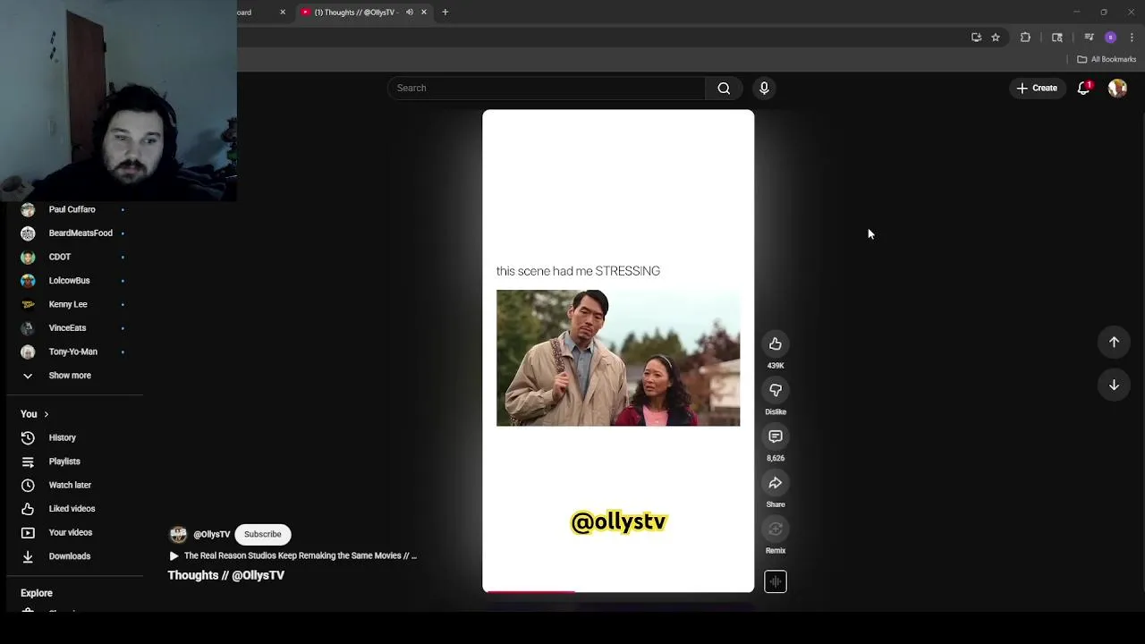Open Chrome side panel search icon
This screenshot has width=1145, height=644.
click(1057, 38)
